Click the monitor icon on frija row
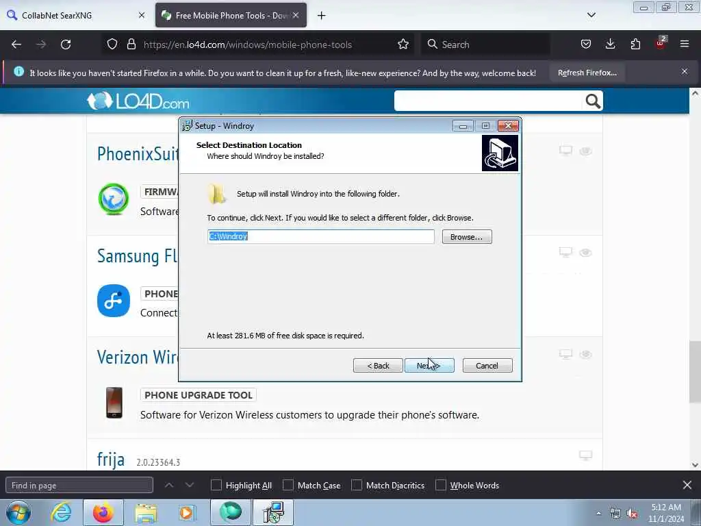 pyautogui.click(x=586, y=455)
